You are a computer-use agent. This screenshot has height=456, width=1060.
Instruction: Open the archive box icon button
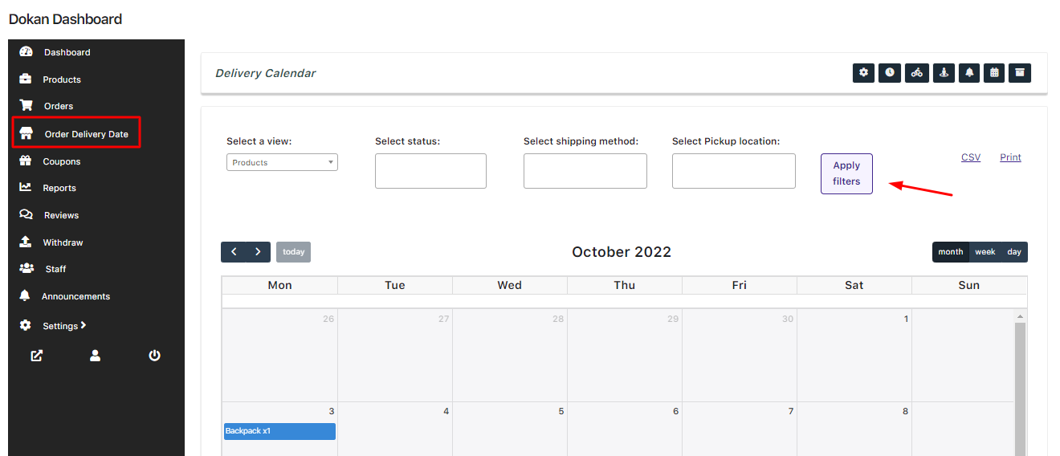click(x=1020, y=72)
